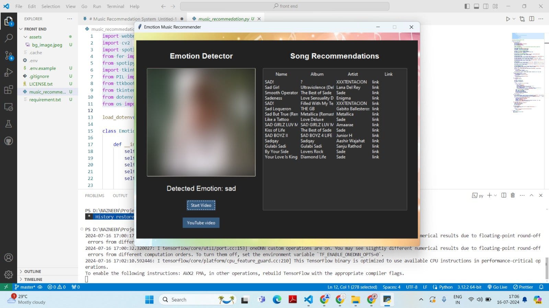Kill the terminal with trash icon

(513, 195)
